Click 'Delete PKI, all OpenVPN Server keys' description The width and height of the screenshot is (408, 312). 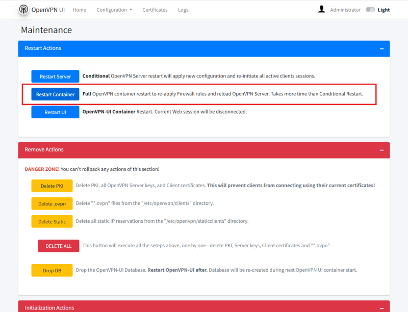(225, 186)
